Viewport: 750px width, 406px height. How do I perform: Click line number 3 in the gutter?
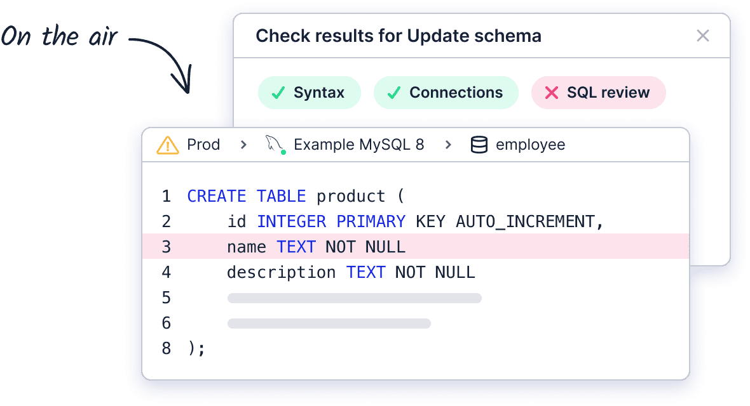[167, 247]
